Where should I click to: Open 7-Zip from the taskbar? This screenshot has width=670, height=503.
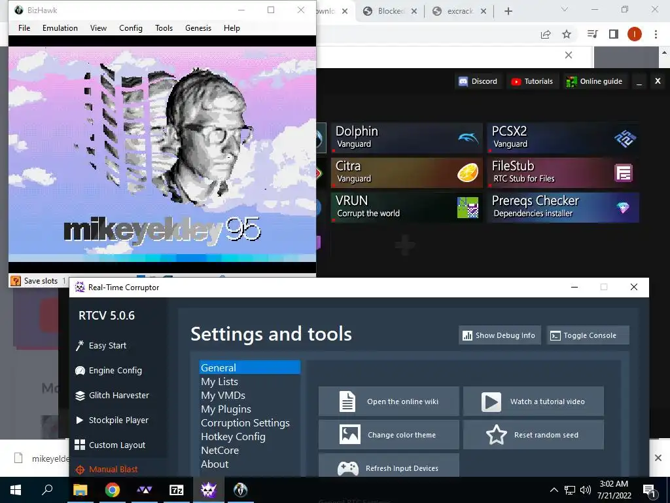click(177, 490)
